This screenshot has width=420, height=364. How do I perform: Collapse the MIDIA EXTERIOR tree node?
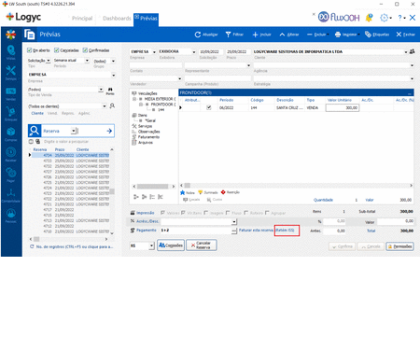[x=134, y=99]
